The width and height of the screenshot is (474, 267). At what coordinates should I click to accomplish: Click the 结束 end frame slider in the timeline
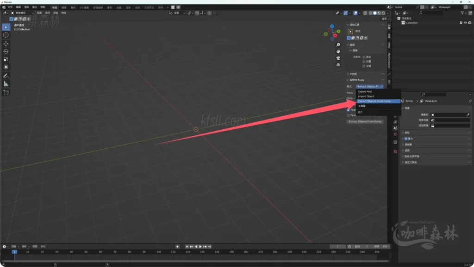(380, 246)
